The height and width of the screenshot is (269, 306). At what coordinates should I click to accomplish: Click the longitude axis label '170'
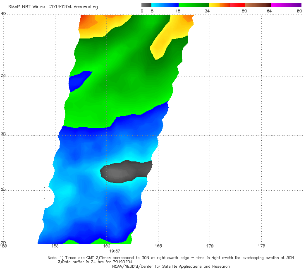(x=210, y=246)
